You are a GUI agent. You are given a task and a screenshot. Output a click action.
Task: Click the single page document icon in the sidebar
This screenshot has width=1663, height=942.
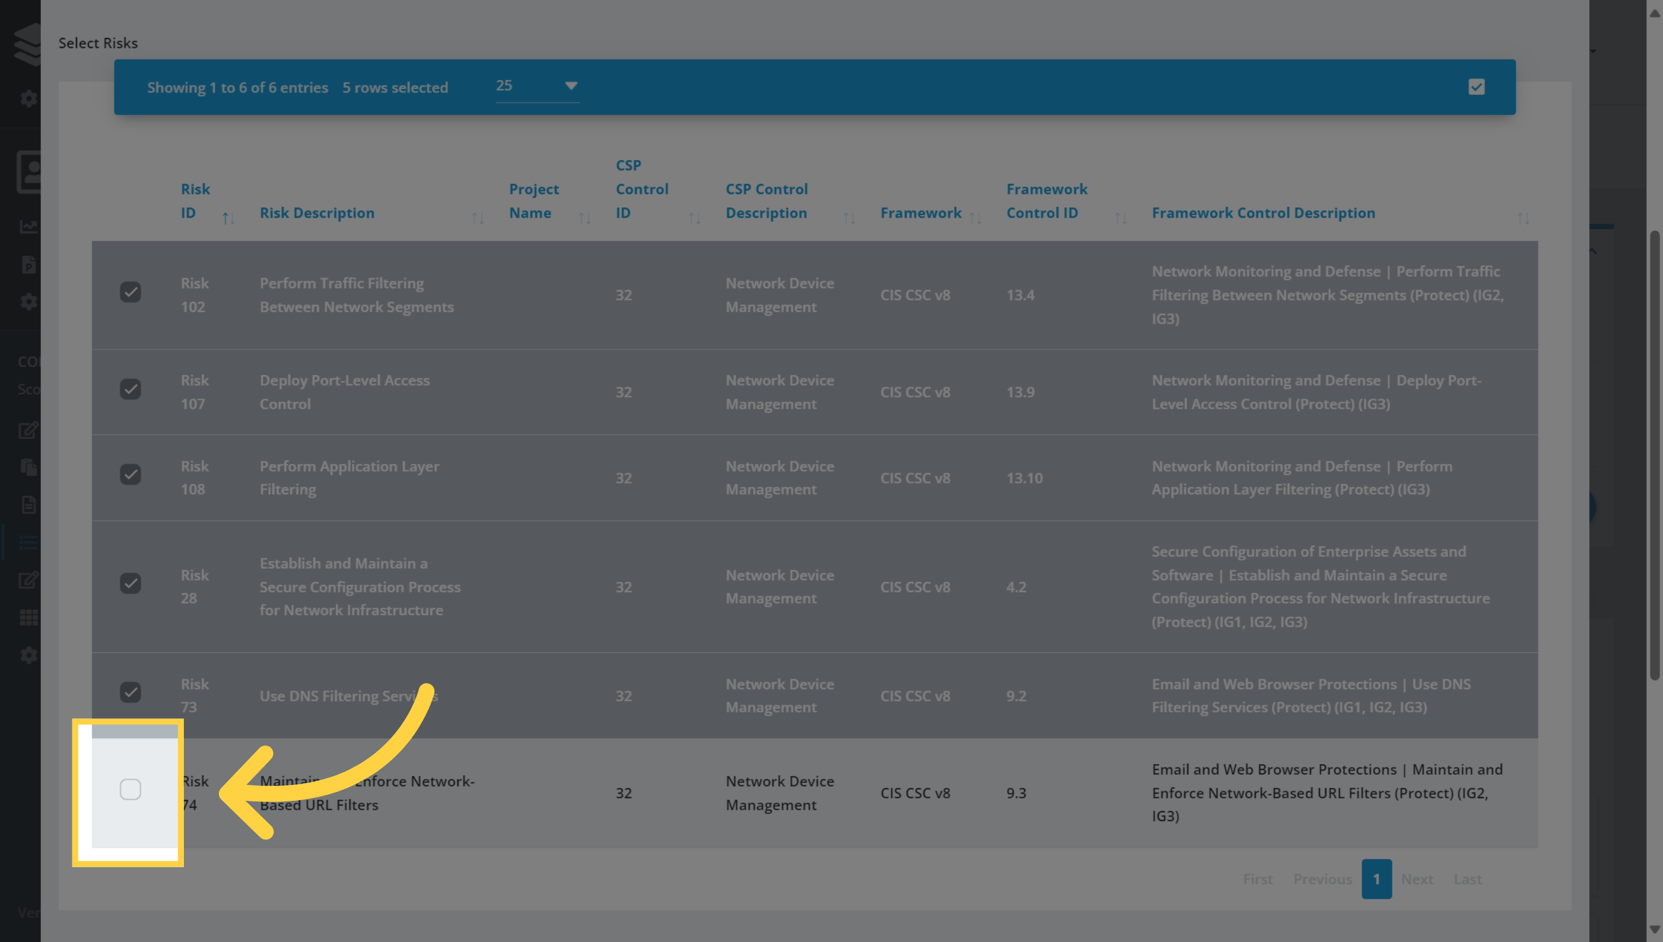click(28, 505)
